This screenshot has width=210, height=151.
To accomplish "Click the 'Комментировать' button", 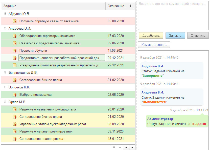I will pos(154,45).
